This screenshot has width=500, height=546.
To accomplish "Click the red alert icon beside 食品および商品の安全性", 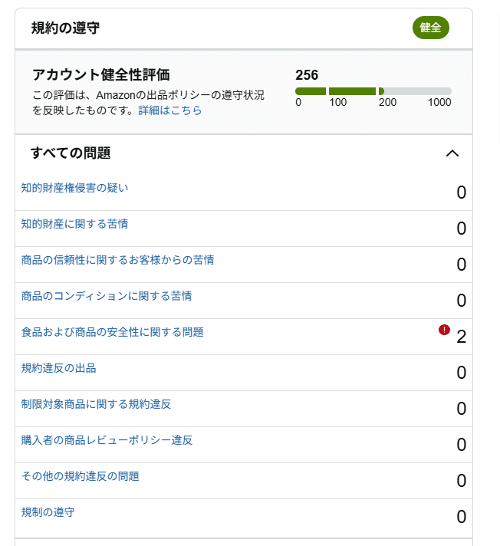I will coord(444,330).
